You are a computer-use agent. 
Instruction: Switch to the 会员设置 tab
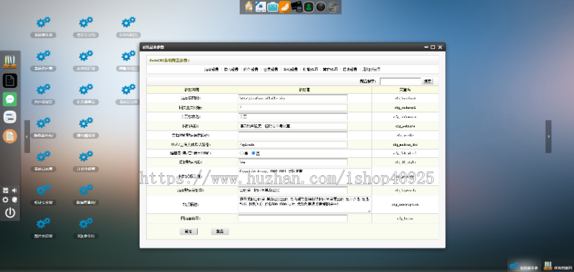point(270,69)
